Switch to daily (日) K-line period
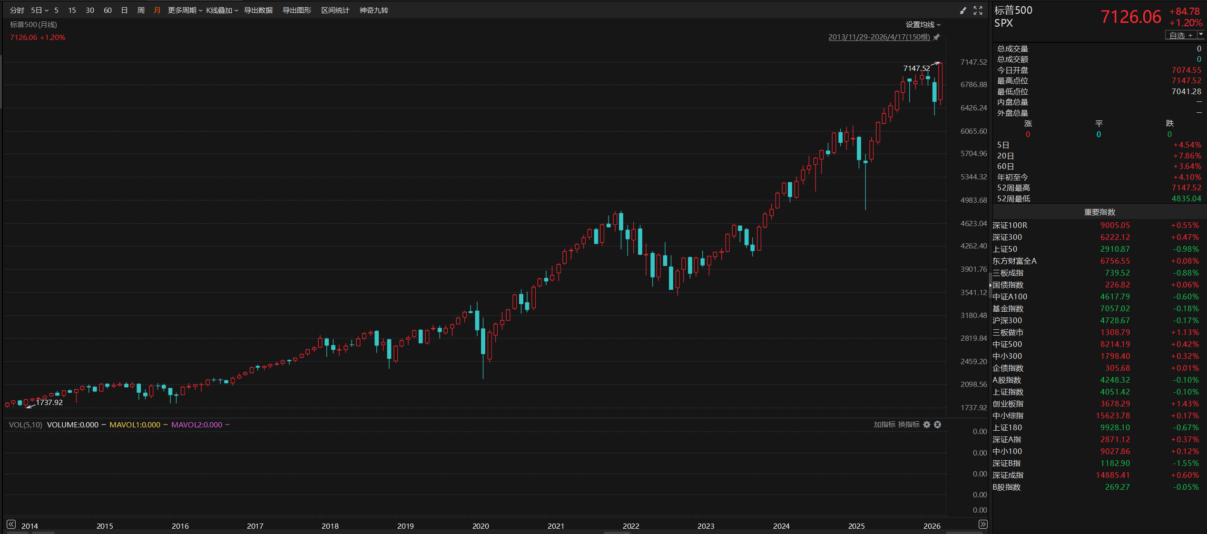 click(x=124, y=10)
